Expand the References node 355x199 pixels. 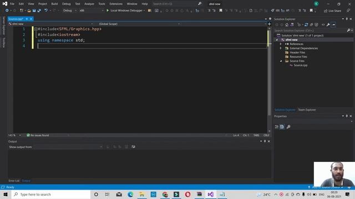point(281,44)
